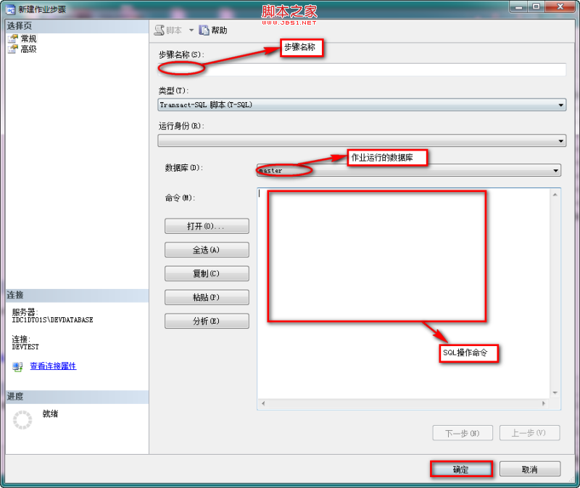Click the server icon beside 查看连接属性
This screenshot has height=488, width=580.
coord(17,367)
